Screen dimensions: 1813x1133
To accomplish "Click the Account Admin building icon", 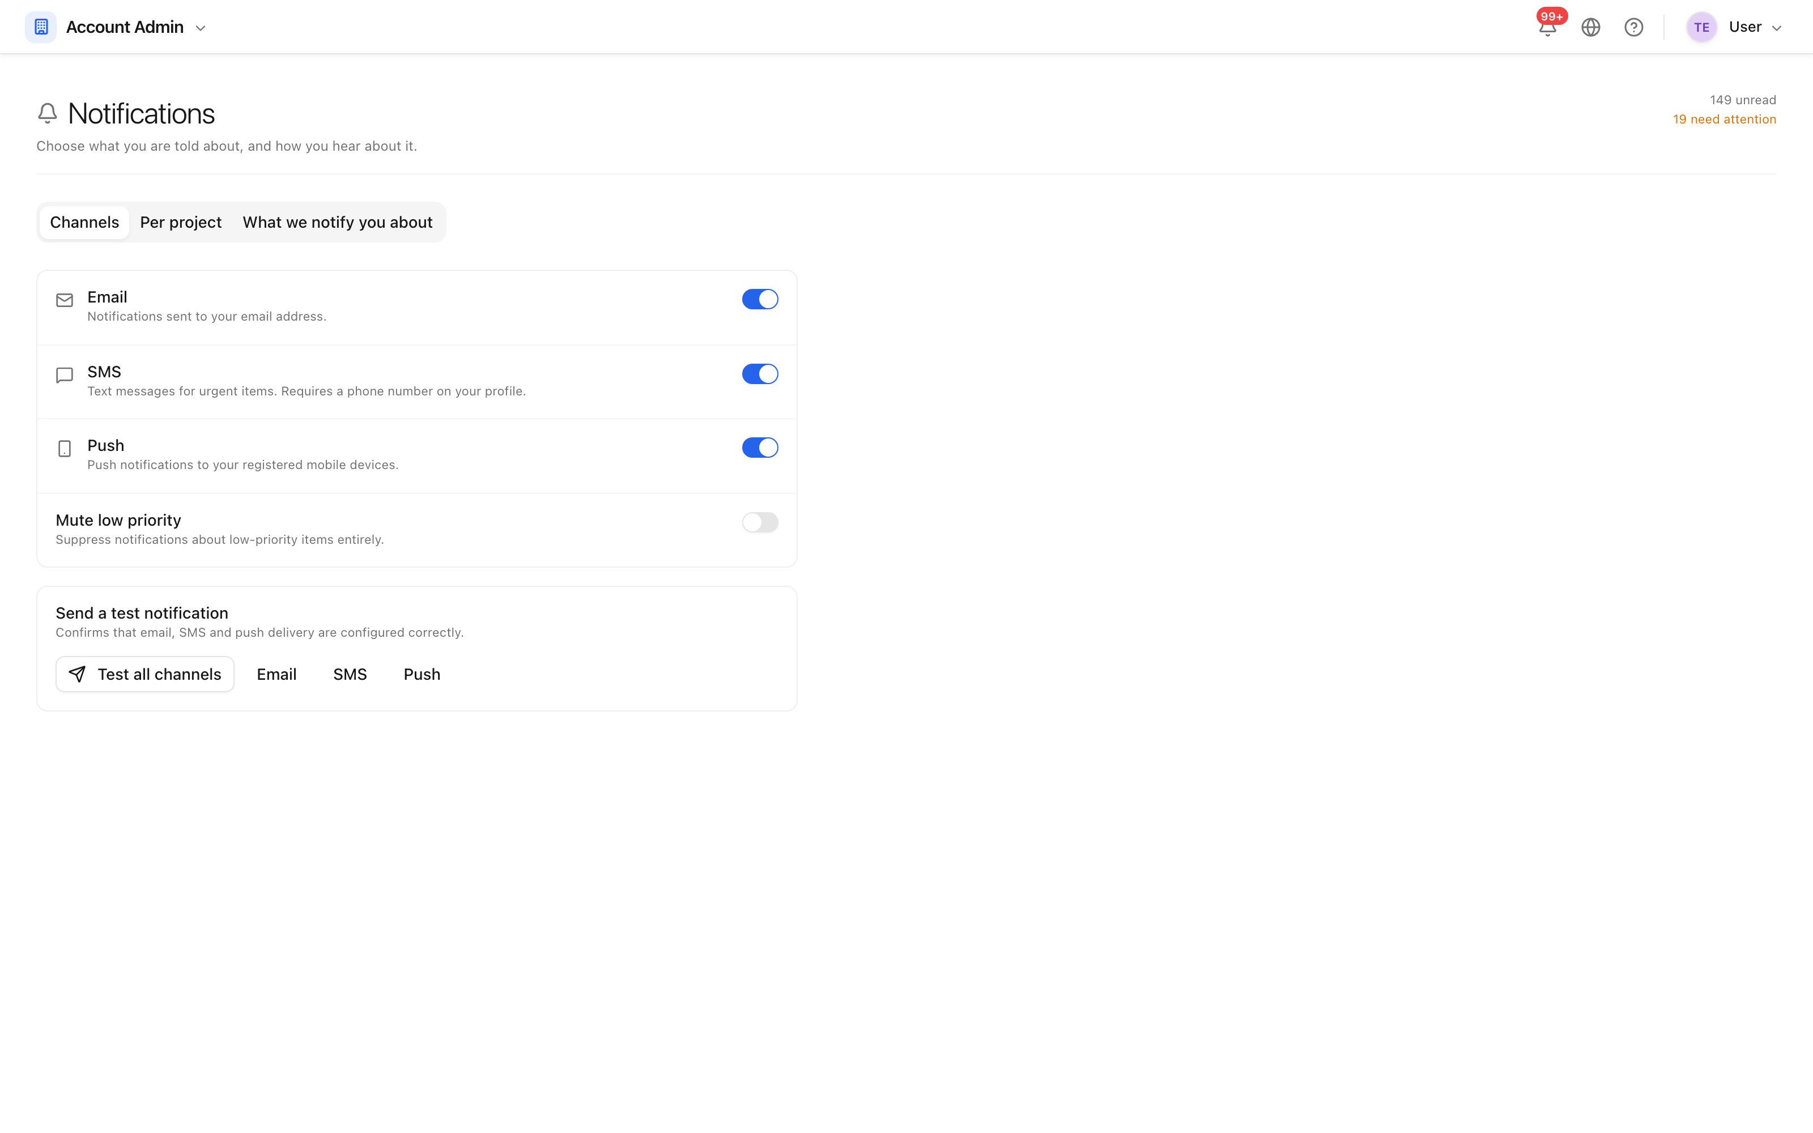I will coord(41,27).
